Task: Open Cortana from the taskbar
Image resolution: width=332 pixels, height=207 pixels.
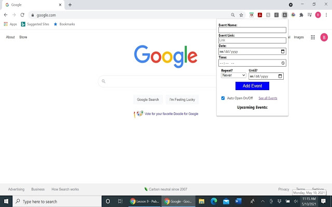Action: pos(108,201)
